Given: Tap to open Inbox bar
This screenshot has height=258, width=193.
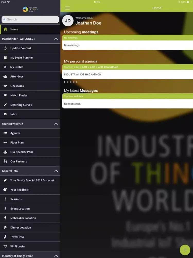Looking at the screenshot, I should click(128, 96).
